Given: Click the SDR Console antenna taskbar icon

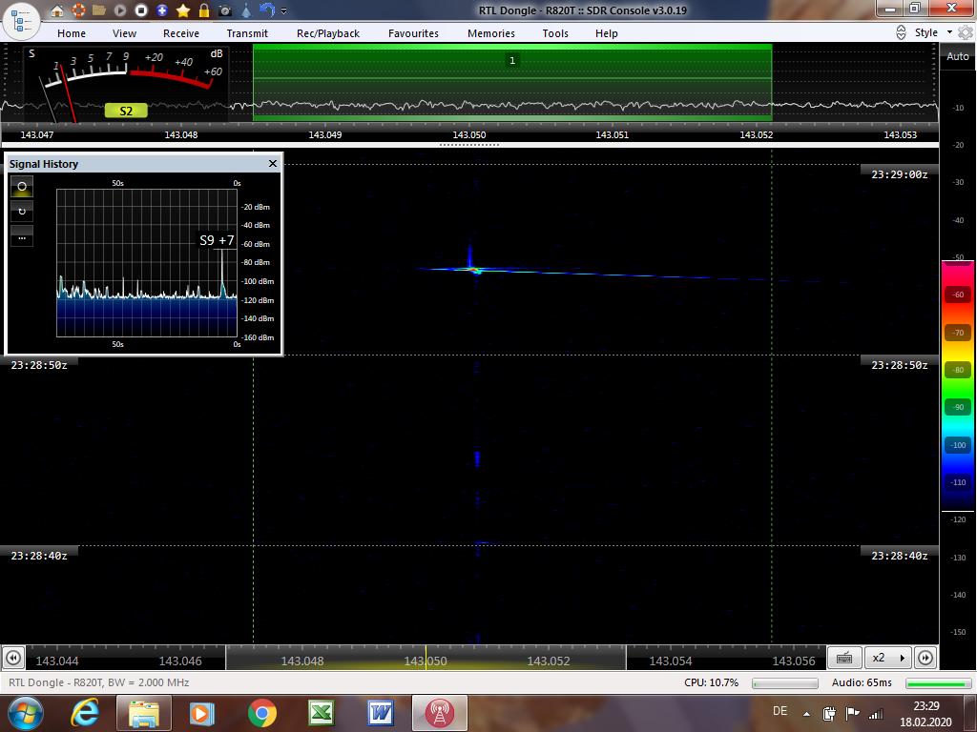Looking at the screenshot, I should (x=439, y=713).
